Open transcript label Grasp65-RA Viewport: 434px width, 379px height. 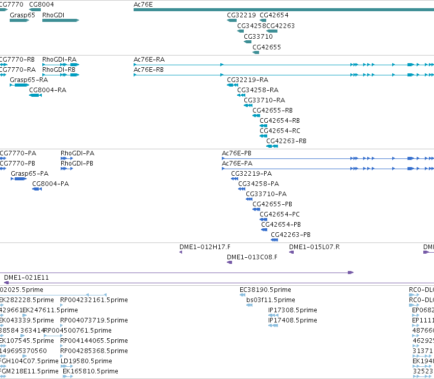coord(29,80)
